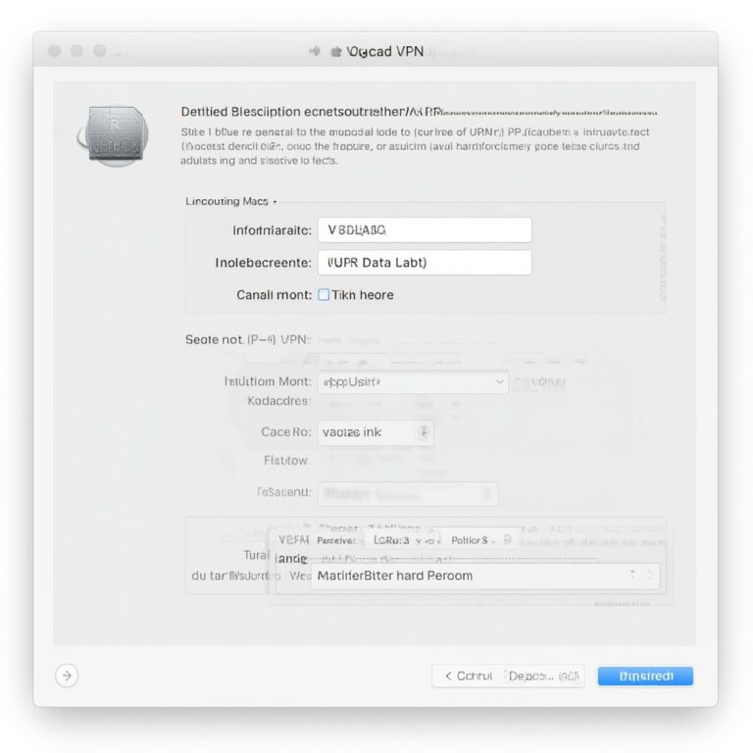
Task: Click the '< Cchrul' back button
Action: click(469, 677)
